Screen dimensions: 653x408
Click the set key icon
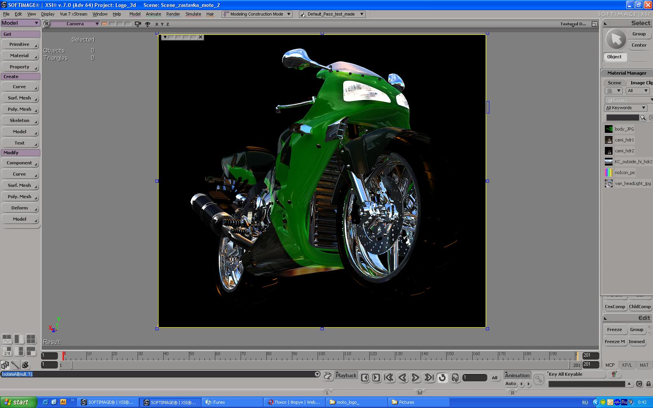pos(538,379)
